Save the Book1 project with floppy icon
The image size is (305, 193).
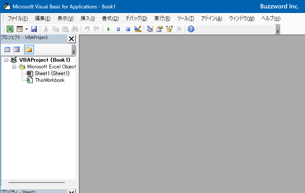pyautogui.click(x=34, y=29)
